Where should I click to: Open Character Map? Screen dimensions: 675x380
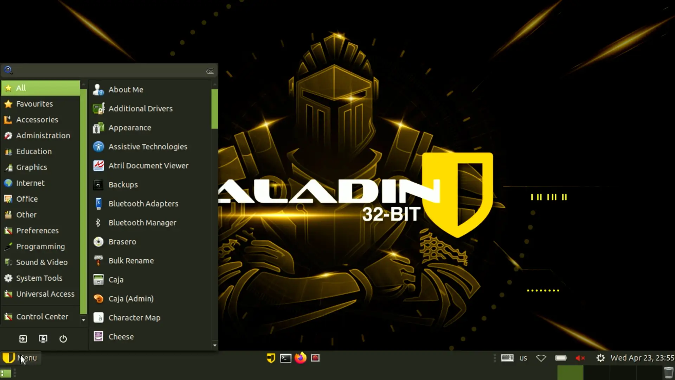(150, 317)
